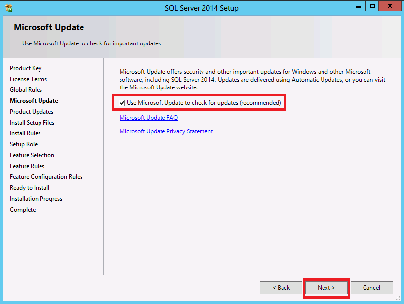
Task: Select License Terms step in sidebar
Action: 28,79
